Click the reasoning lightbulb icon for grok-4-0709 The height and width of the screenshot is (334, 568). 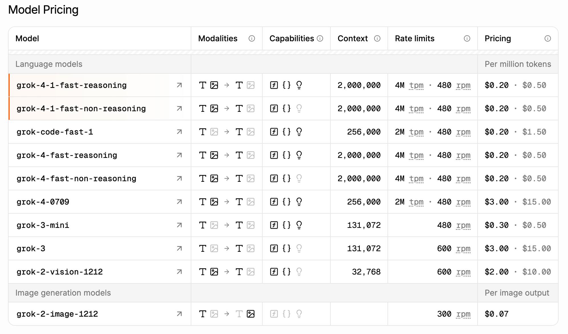pos(299,202)
